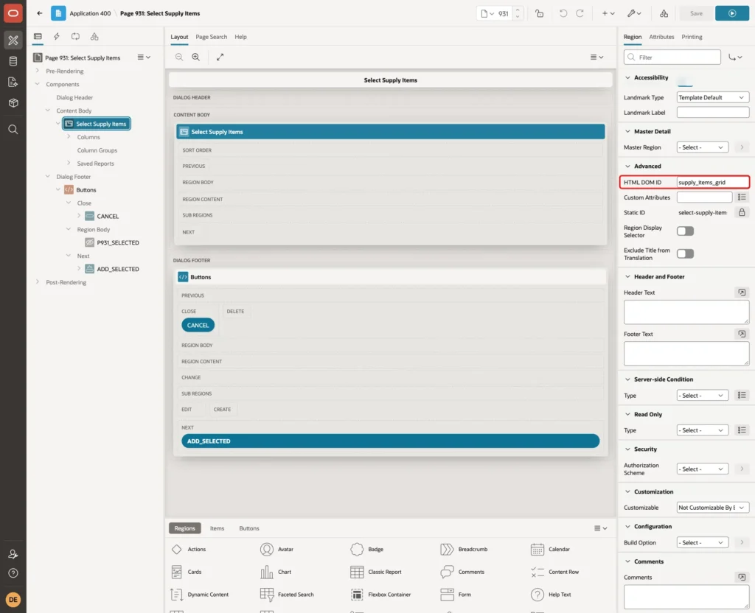Select Classic Report region in gallery
The width and height of the screenshot is (755, 613).
(x=377, y=572)
